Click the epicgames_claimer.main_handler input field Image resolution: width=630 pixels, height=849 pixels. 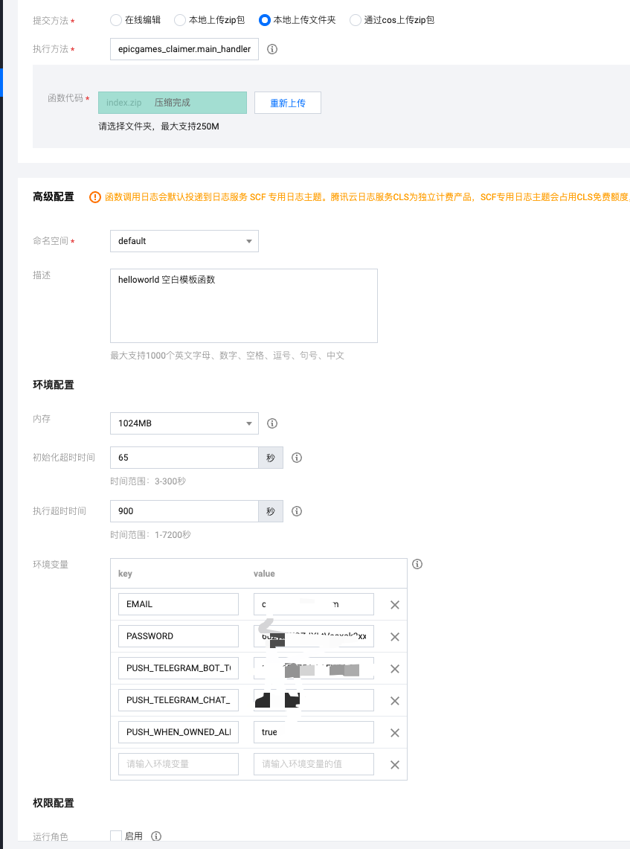click(x=184, y=49)
